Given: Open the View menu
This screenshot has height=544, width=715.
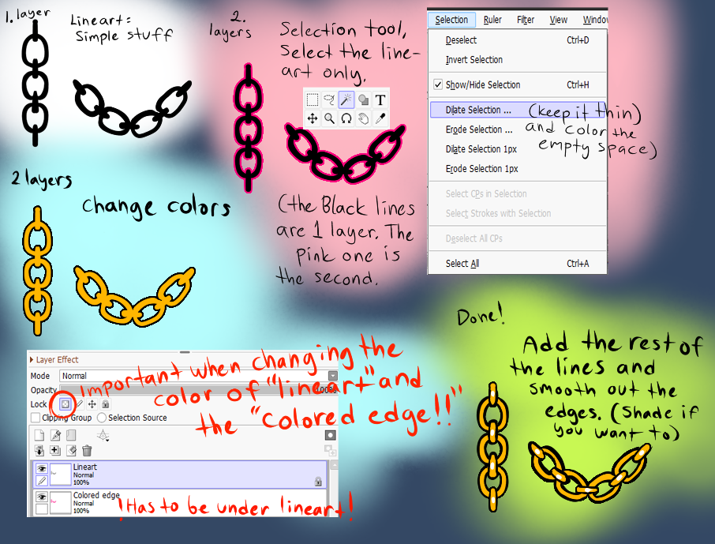Looking at the screenshot, I should [558, 20].
